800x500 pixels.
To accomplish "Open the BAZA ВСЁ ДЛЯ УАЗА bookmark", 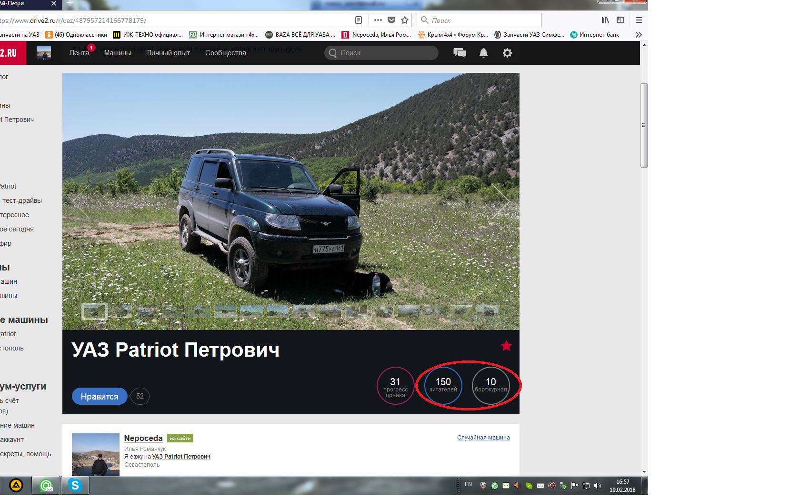I will coord(300,35).
